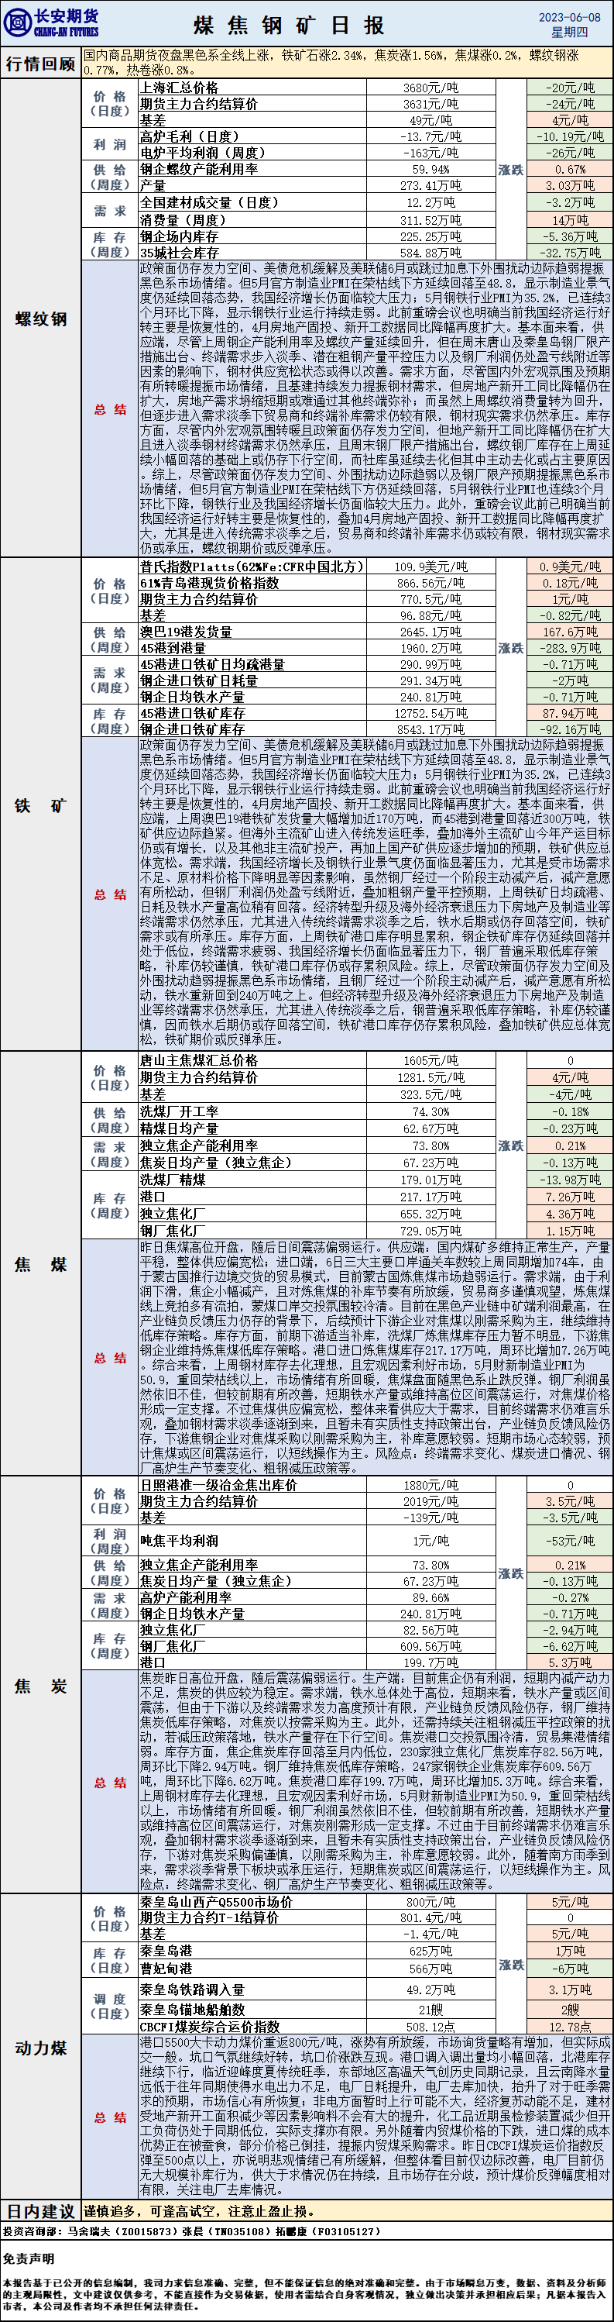Click the change cell '167.6万吨'
This screenshot has width=614, height=2322.
[x=571, y=632]
